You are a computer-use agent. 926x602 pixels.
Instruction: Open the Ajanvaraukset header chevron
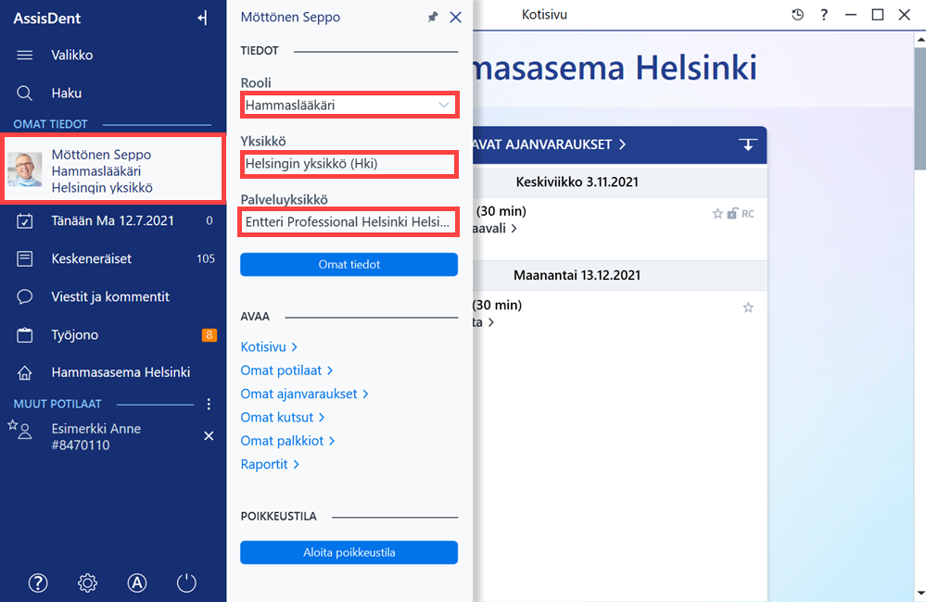[622, 144]
